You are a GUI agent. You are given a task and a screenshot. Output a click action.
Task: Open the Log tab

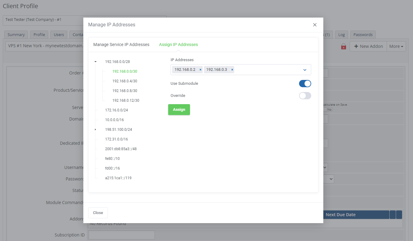pos(341,35)
